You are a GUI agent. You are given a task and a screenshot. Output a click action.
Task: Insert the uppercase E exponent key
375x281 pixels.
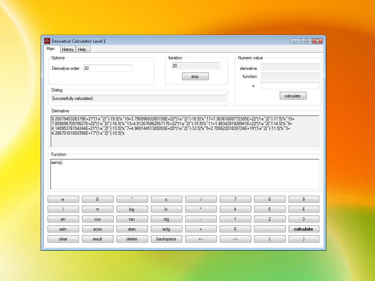click(97, 199)
